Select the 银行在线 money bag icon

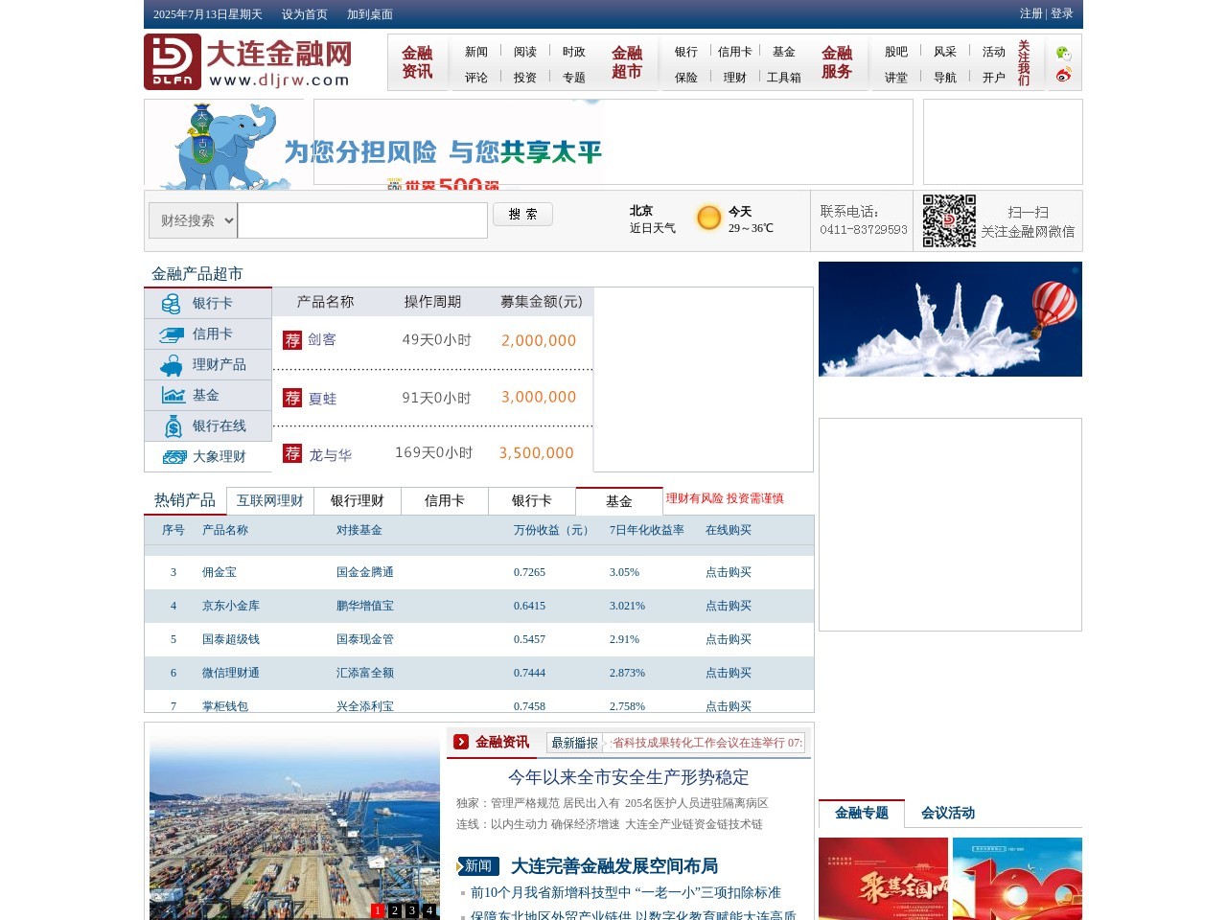(x=173, y=425)
